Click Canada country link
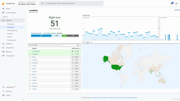This screenshot has width=180, height=101. coord(34,66)
